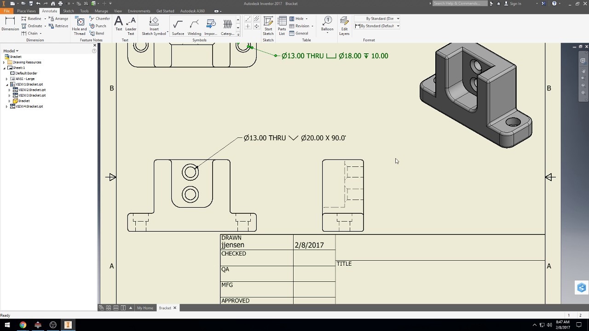This screenshot has height=331, width=589.
Task: Select the Dimension tool
Action: pos(10,24)
